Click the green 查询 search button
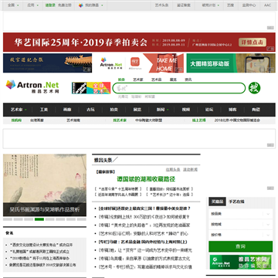The height and width of the screenshot is (278, 278). 240,246
